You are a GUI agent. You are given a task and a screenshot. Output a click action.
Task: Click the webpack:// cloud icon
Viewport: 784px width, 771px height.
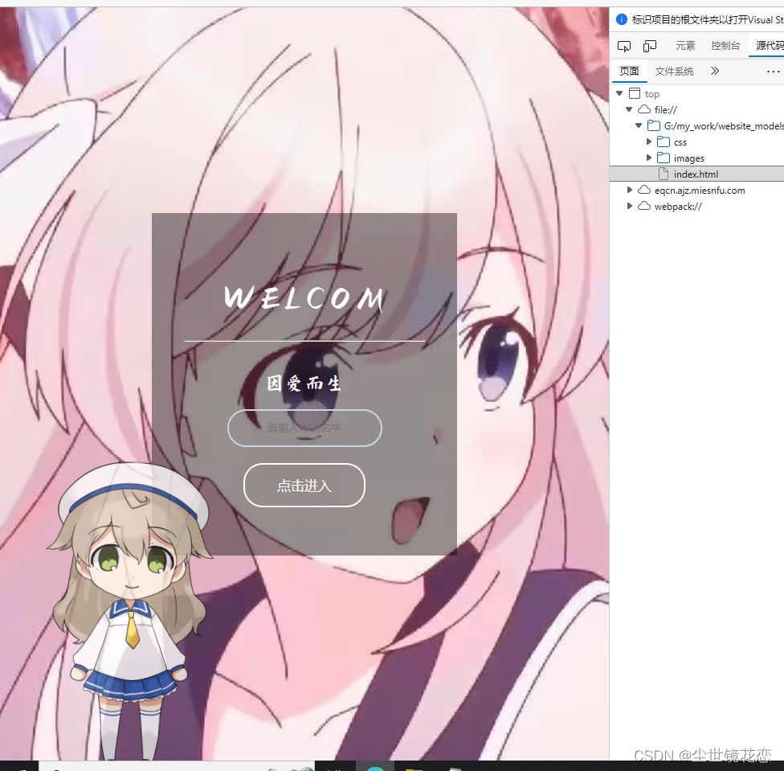644,206
